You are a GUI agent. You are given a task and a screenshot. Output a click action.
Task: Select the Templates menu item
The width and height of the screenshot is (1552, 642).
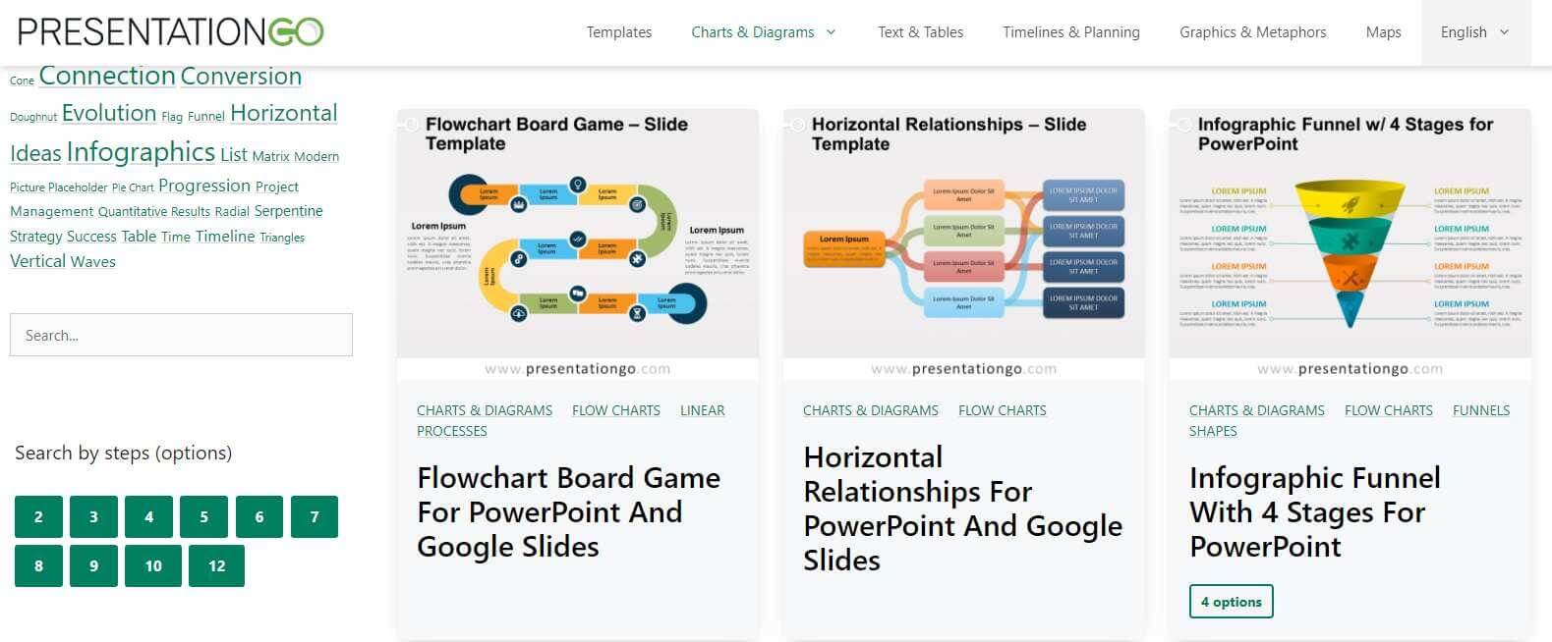(619, 31)
